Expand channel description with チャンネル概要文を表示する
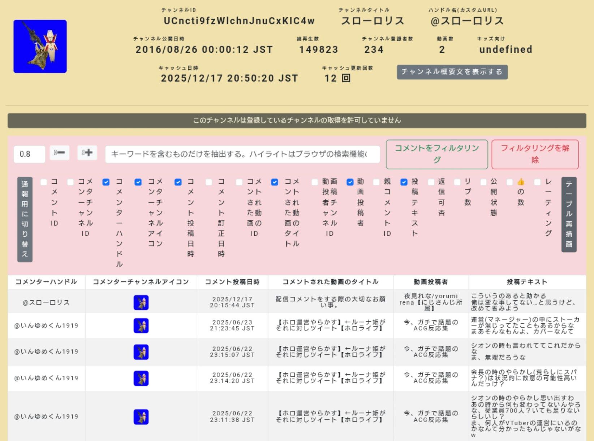This screenshot has width=594, height=441. point(452,72)
